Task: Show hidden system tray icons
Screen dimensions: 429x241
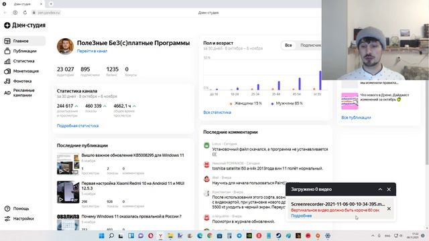Action: click(373, 236)
